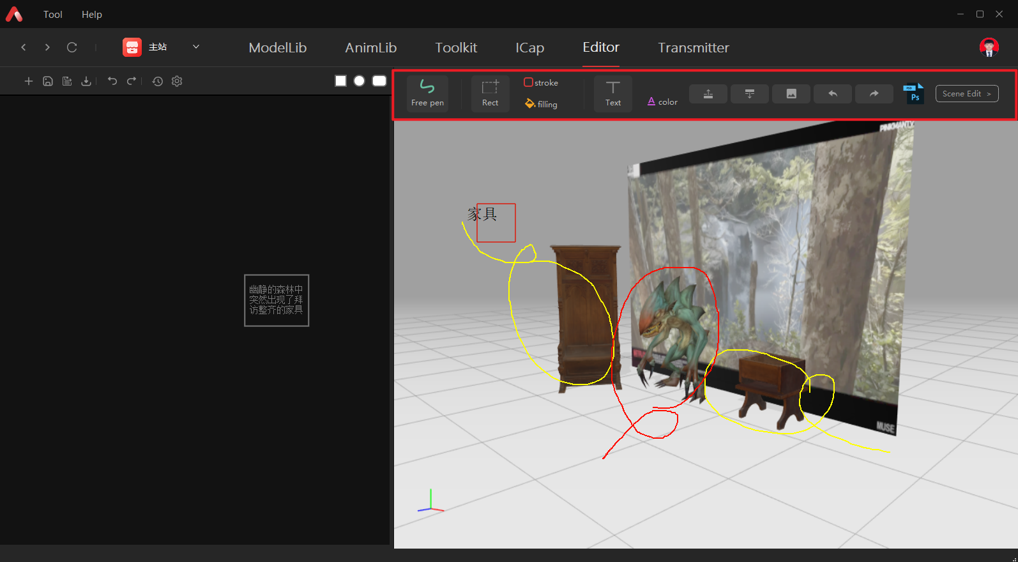Click the red 主站 store icon
The width and height of the screenshot is (1018, 562).
(x=132, y=47)
